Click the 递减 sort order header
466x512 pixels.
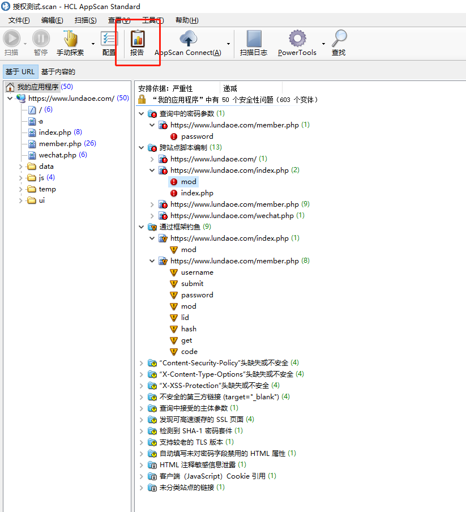(x=230, y=89)
